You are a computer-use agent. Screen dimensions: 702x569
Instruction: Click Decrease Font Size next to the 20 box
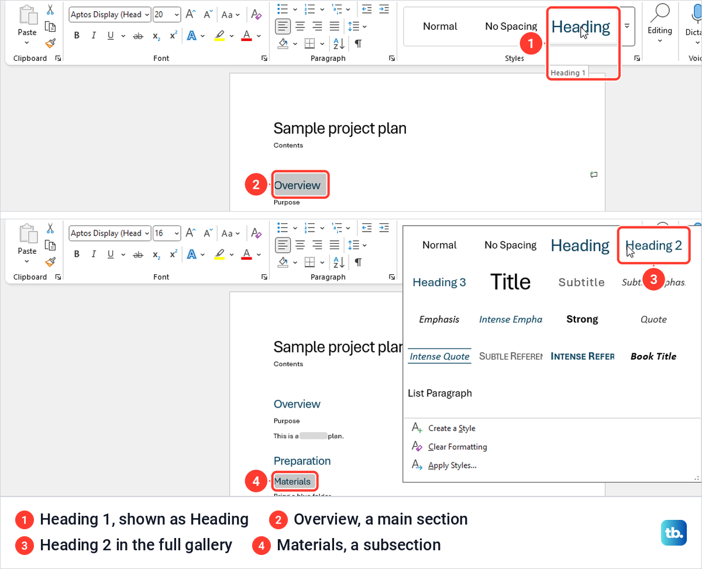[x=208, y=15]
